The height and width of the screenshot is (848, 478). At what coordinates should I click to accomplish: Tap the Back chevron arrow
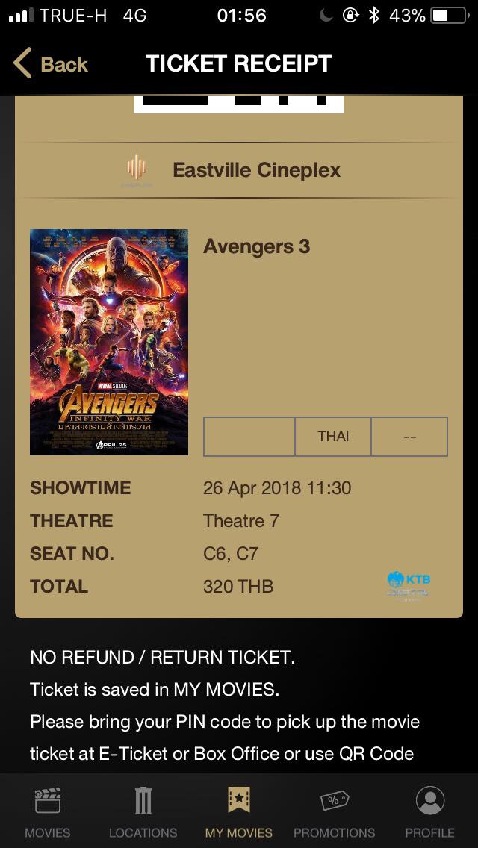(x=23, y=63)
